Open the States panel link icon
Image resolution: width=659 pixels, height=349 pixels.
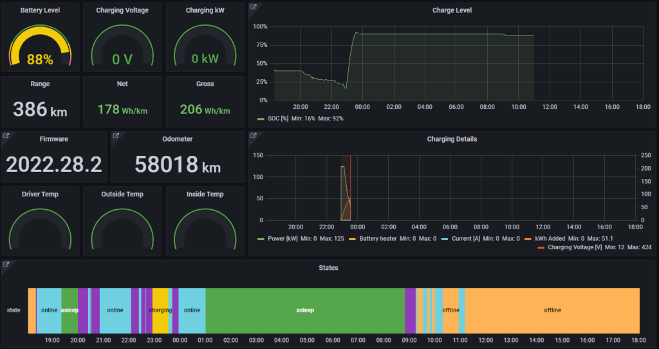click(x=6, y=264)
